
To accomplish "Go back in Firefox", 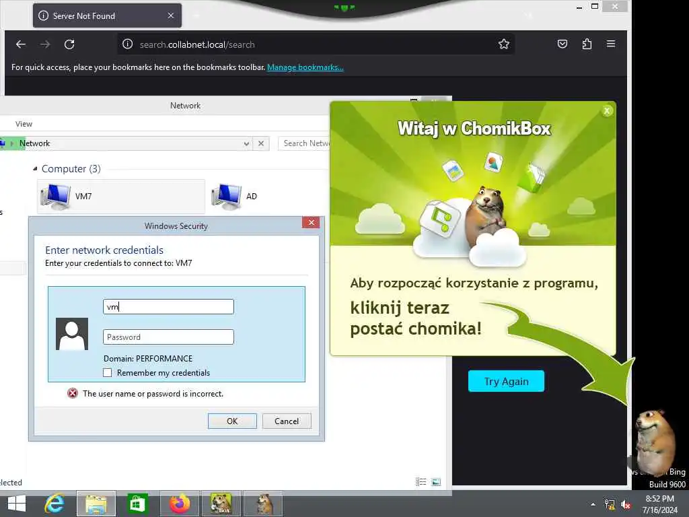I will (x=21, y=44).
